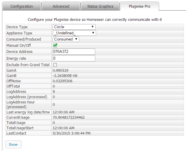Viewport: 186px width, 151px height.
Task: Click the GainA value 0.990319
Action: point(61,71)
